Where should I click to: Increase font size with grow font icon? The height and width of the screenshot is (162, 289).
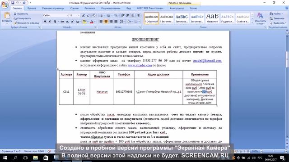click(x=83, y=15)
